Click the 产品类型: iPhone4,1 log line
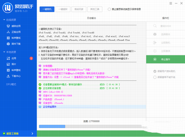The height and width of the screenshot is (137, 185). (x=53, y=99)
